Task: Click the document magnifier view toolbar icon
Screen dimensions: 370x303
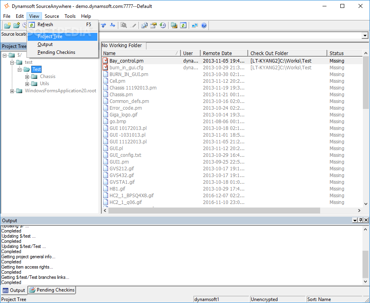Action: click(144, 25)
